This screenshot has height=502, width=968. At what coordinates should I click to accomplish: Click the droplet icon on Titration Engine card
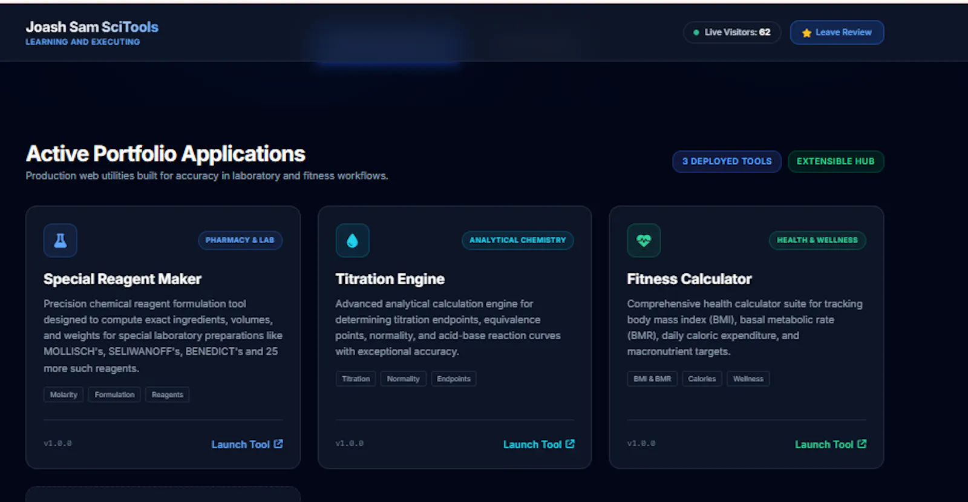point(352,241)
